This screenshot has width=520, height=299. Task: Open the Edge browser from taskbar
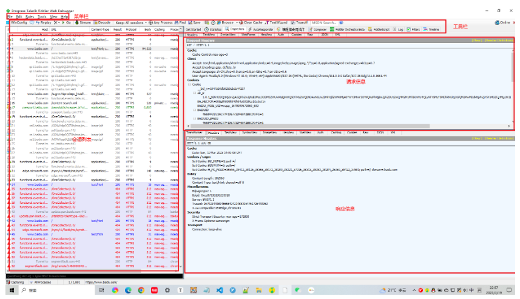(128, 291)
